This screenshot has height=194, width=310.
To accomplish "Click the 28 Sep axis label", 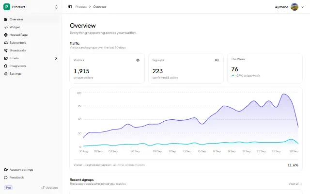I will pyautogui.click(x=294, y=151).
